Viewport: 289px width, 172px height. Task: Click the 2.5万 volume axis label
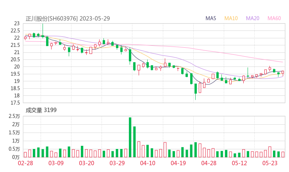tap(14, 116)
